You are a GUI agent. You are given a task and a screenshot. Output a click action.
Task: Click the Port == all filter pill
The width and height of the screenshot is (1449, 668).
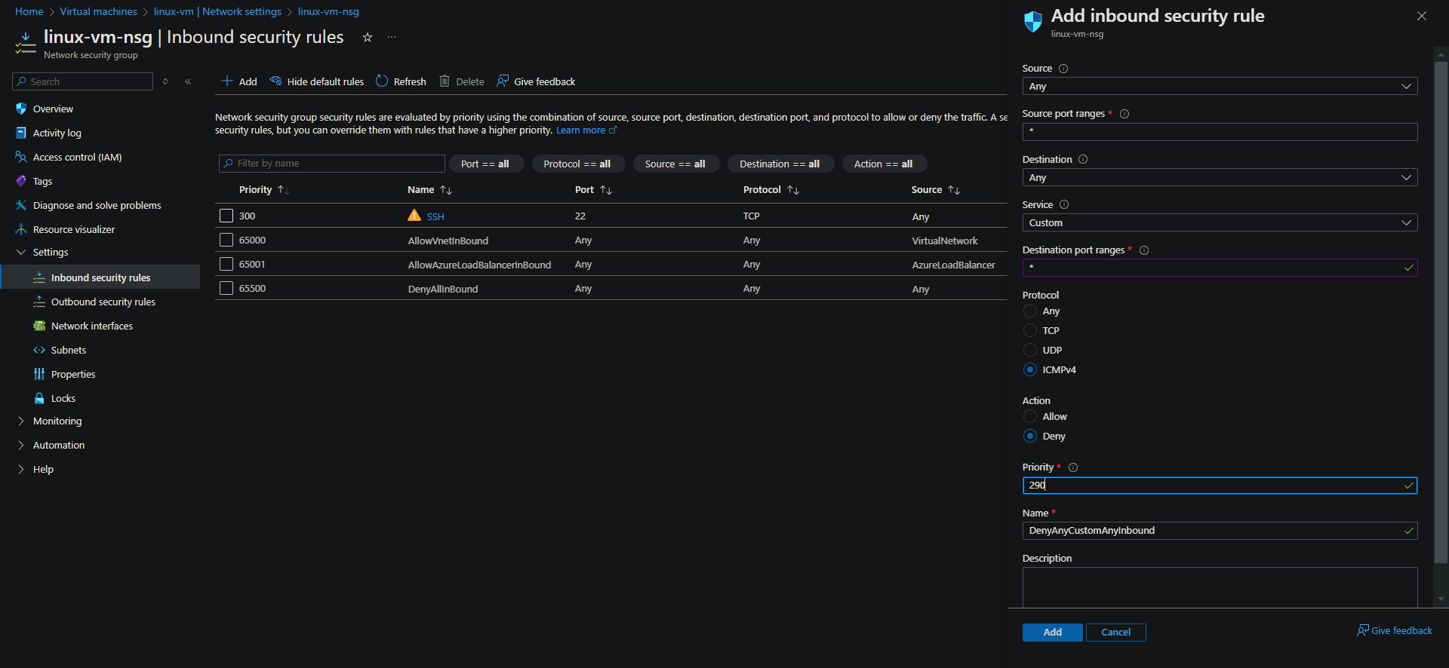(486, 164)
